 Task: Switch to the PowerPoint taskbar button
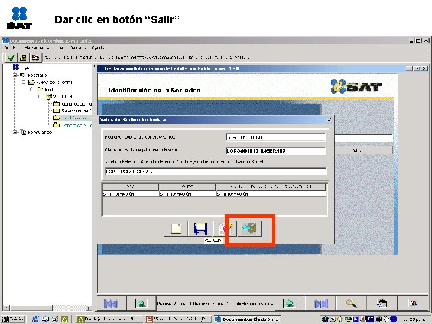[179, 319]
